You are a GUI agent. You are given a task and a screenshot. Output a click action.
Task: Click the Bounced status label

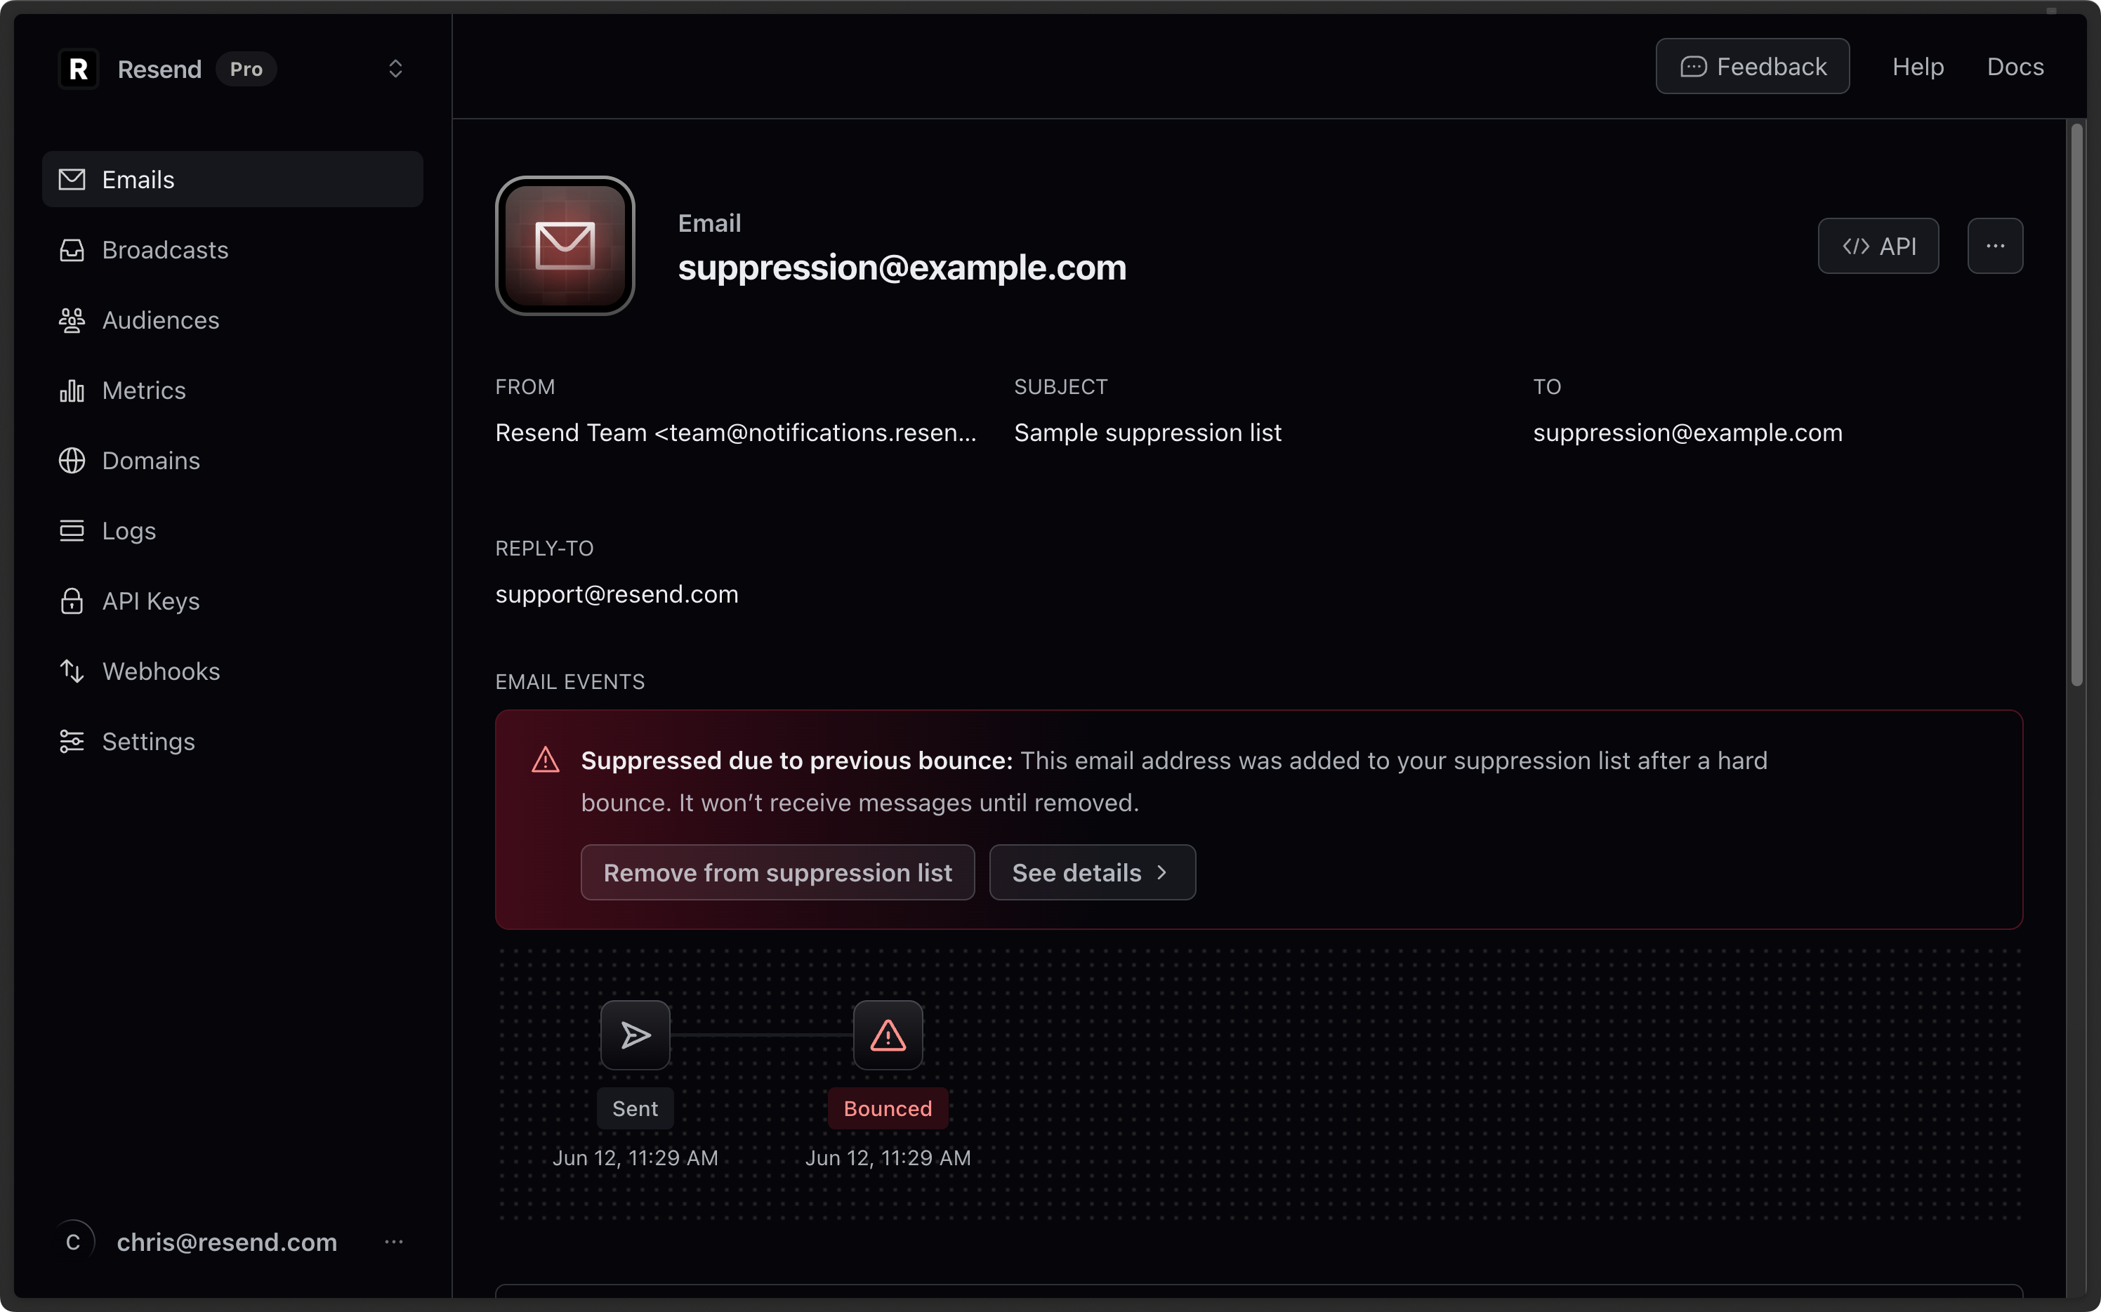(888, 1109)
